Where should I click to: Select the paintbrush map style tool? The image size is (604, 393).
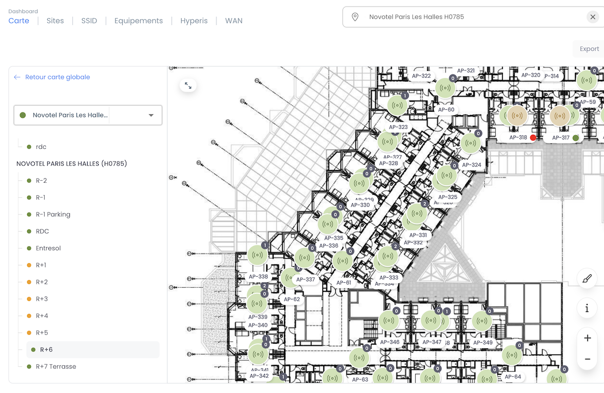click(x=587, y=278)
